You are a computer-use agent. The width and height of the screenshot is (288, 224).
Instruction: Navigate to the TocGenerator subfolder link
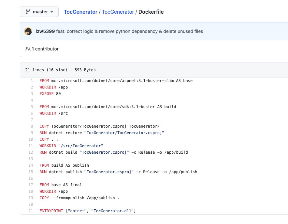118,12
